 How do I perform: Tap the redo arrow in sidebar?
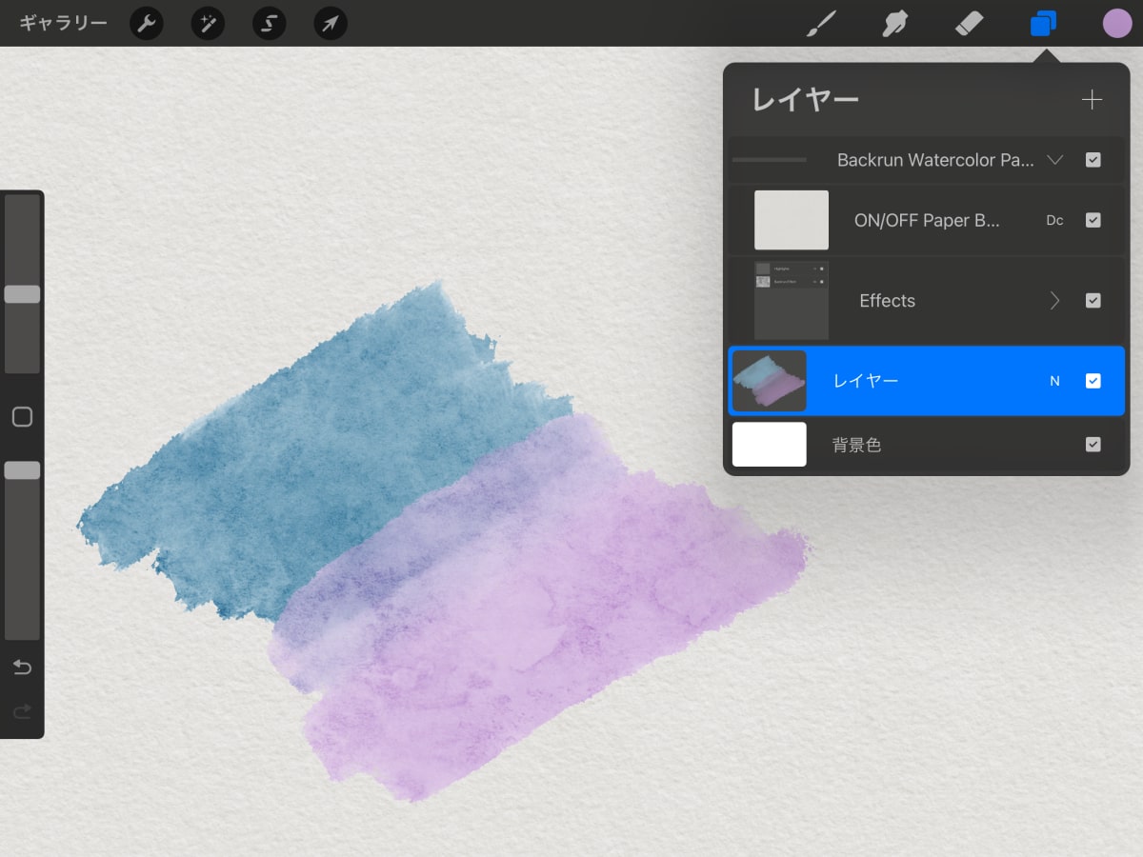point(22,711)
